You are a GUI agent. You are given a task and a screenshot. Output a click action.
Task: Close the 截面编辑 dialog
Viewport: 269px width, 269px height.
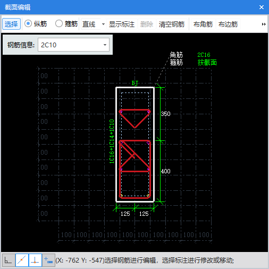pos(262,7)
